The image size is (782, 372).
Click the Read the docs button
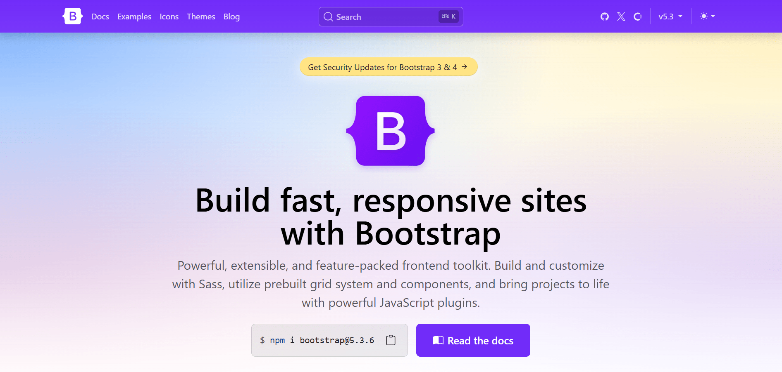point(473,340)
